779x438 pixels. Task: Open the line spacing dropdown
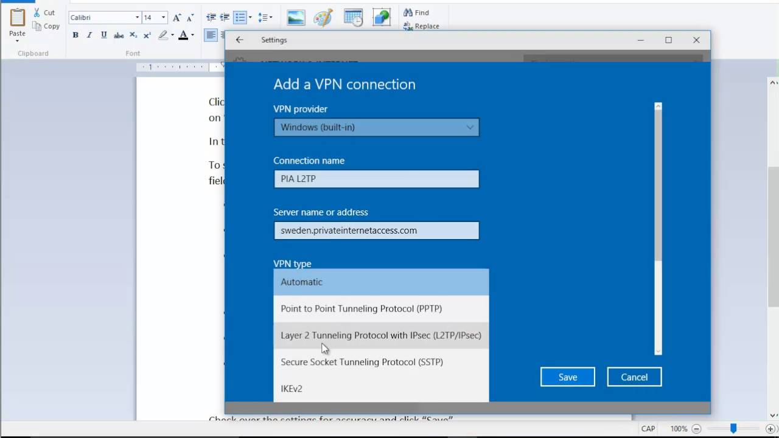265,18
